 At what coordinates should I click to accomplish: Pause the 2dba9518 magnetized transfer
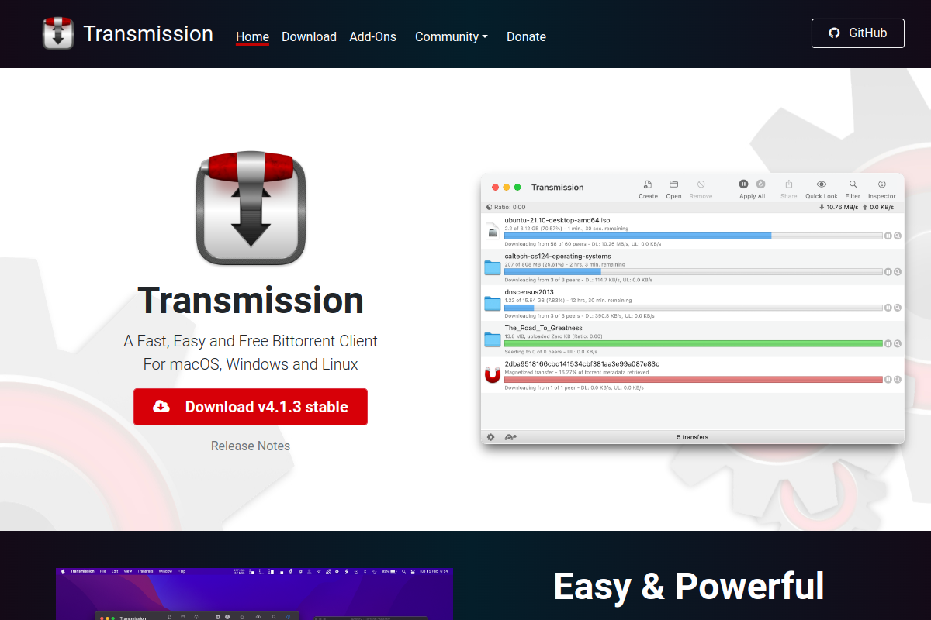click(888, 379)
